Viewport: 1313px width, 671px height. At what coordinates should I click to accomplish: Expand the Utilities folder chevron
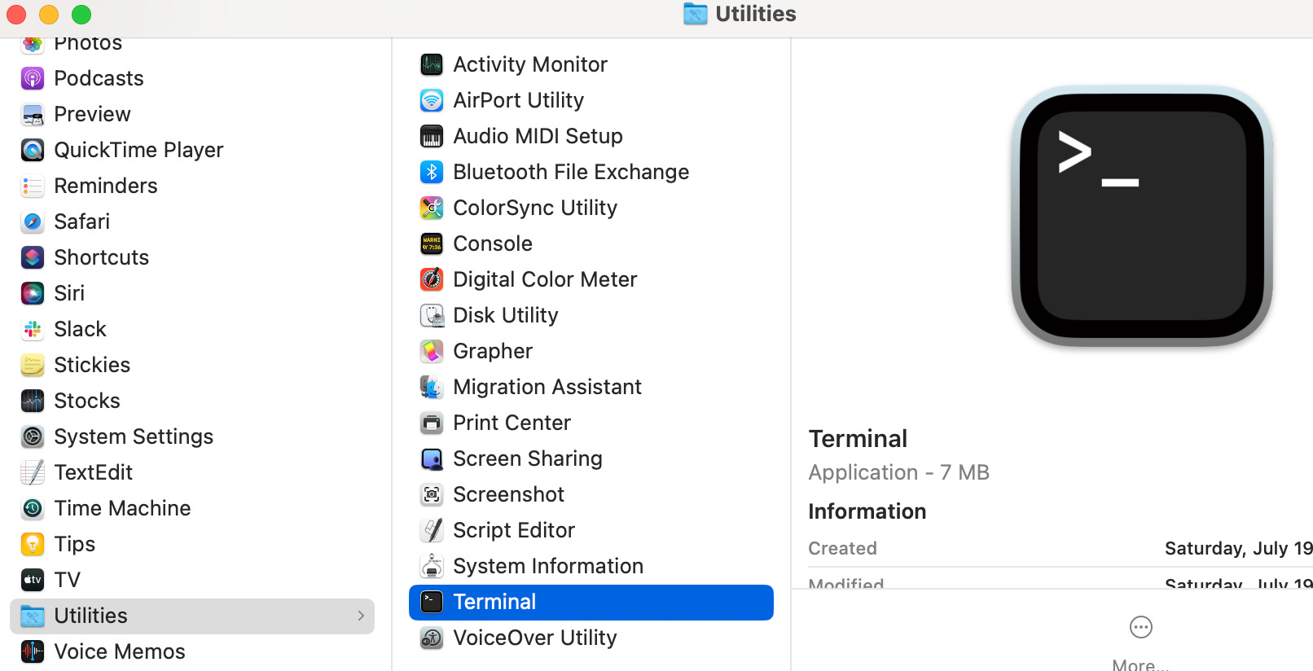pyautogui.click(x=361, y=616)
